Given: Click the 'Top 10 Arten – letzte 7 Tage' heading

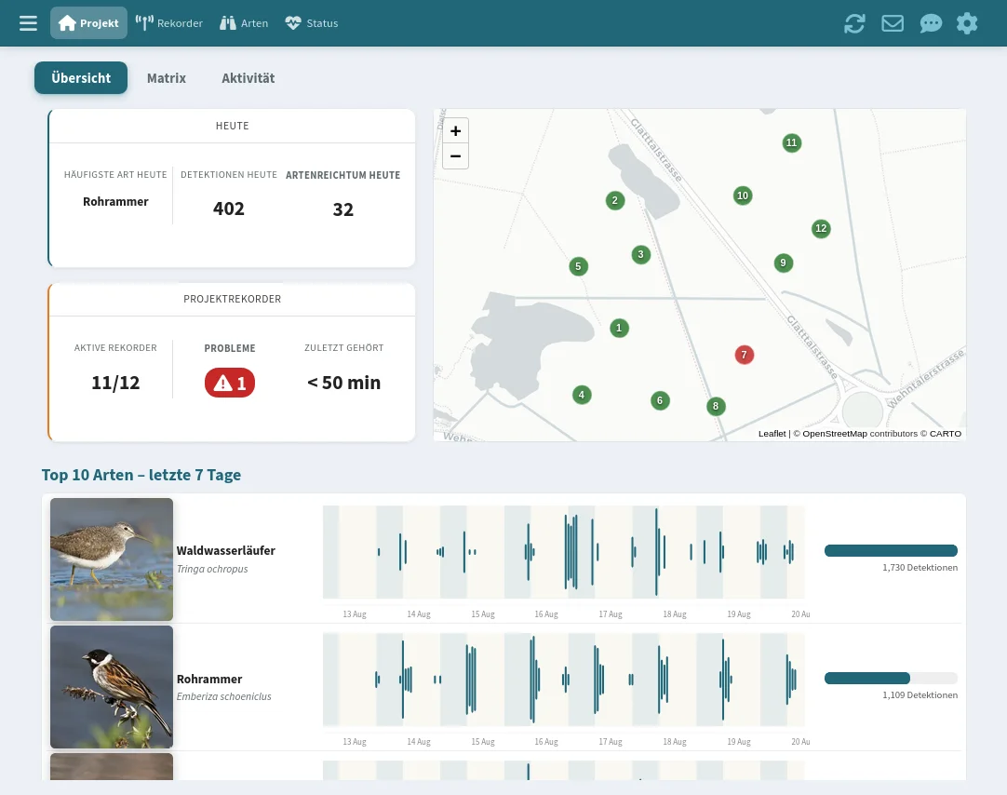Looking at the screenshot, I should 141,475.
